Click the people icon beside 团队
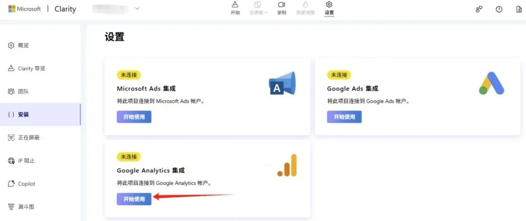The width and height of the screenshot is (526, 221). (11, 92)
